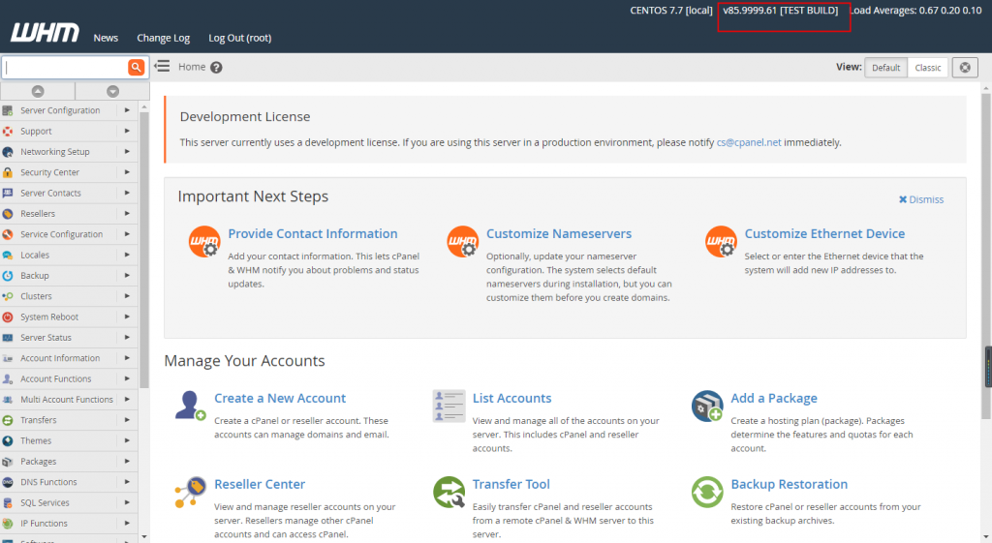
Task: Click the Themes sidebar icon
Action: coord(8,440)
